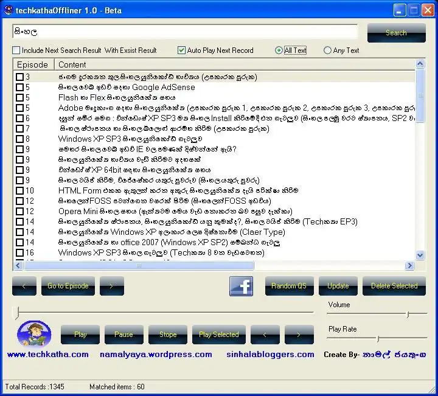Click next track arrow in playback row
The image size is (438, 396).
click(299, 335)
